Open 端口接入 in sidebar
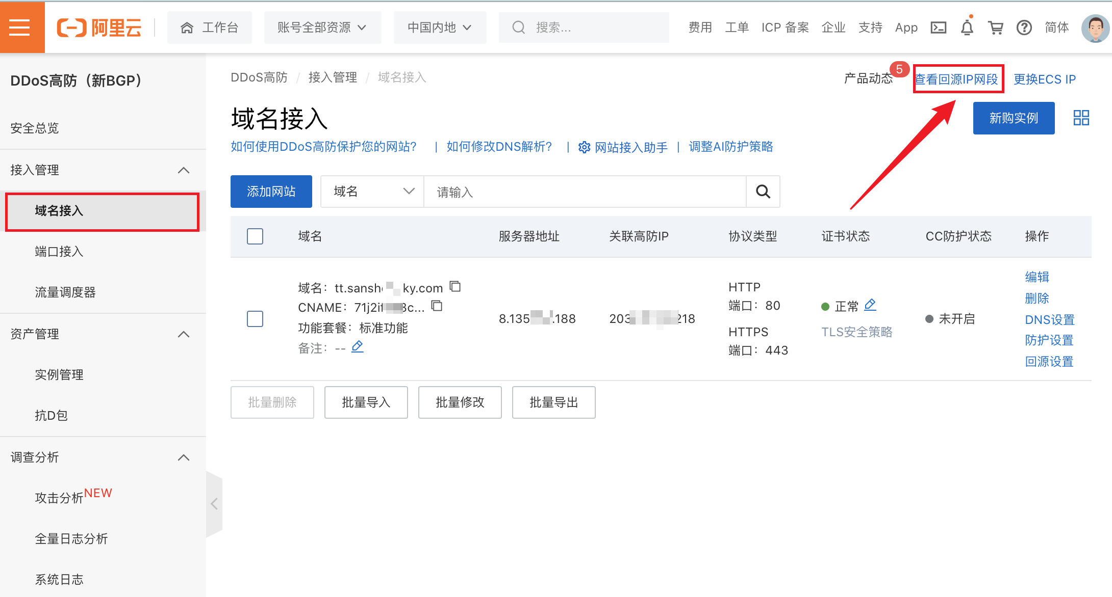1112x597 pixels. 59,252
